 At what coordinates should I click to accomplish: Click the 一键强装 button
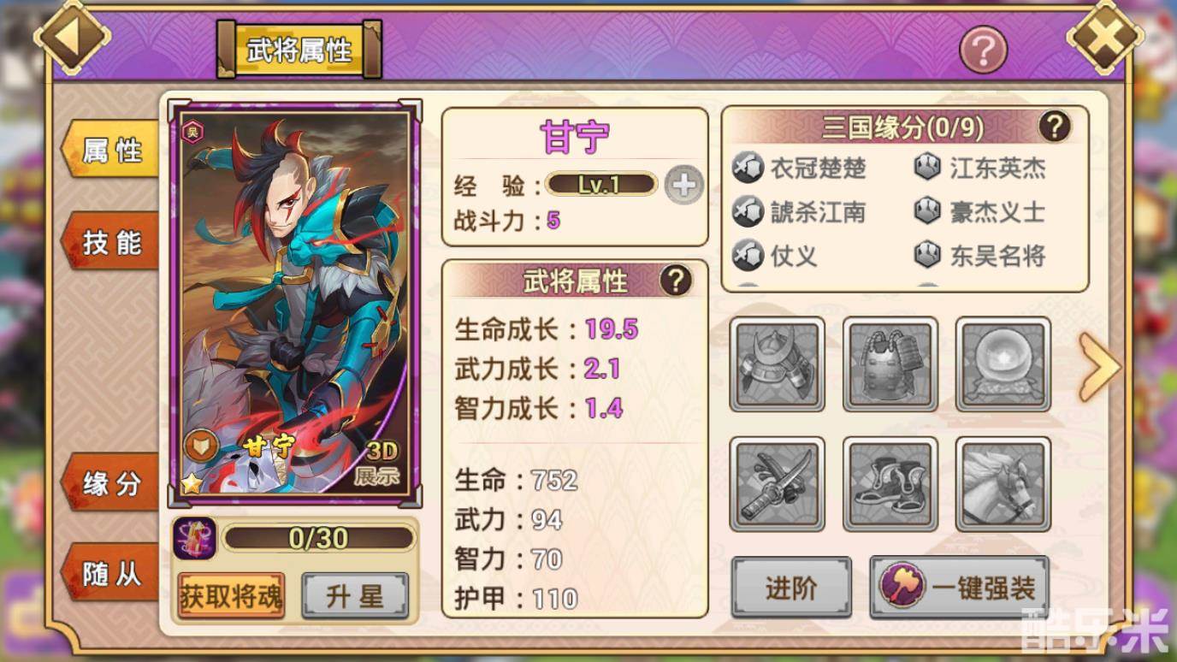tap(960, 588)
